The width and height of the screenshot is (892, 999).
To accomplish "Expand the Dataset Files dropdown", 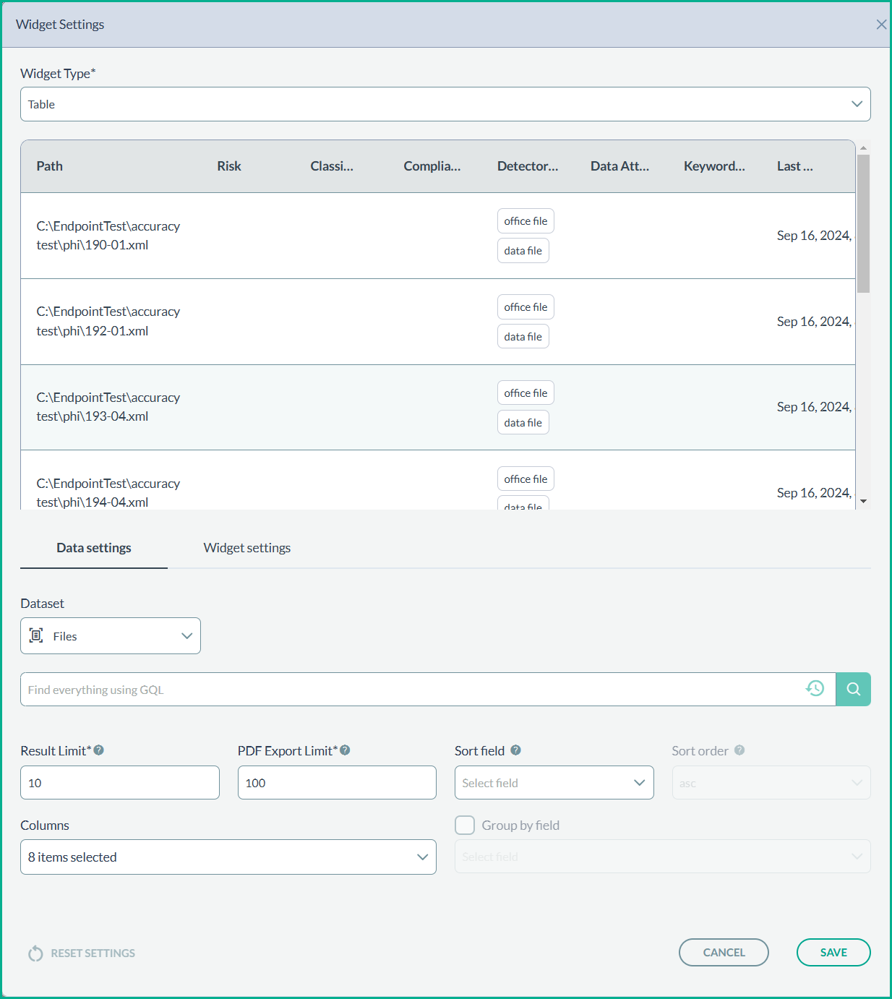I will pos(111,636).
